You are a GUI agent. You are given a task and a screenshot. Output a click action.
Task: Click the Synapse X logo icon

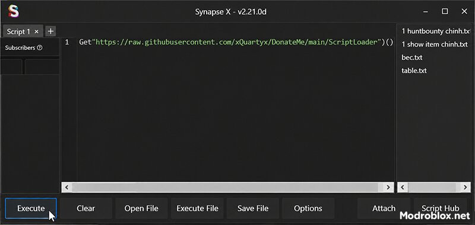pyautogui.click(x=13, y=11)
